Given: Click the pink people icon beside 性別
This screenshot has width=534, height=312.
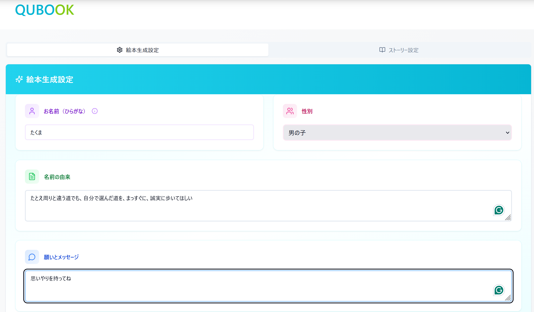Looking at the screenshot, I should (x=290, y=111).
